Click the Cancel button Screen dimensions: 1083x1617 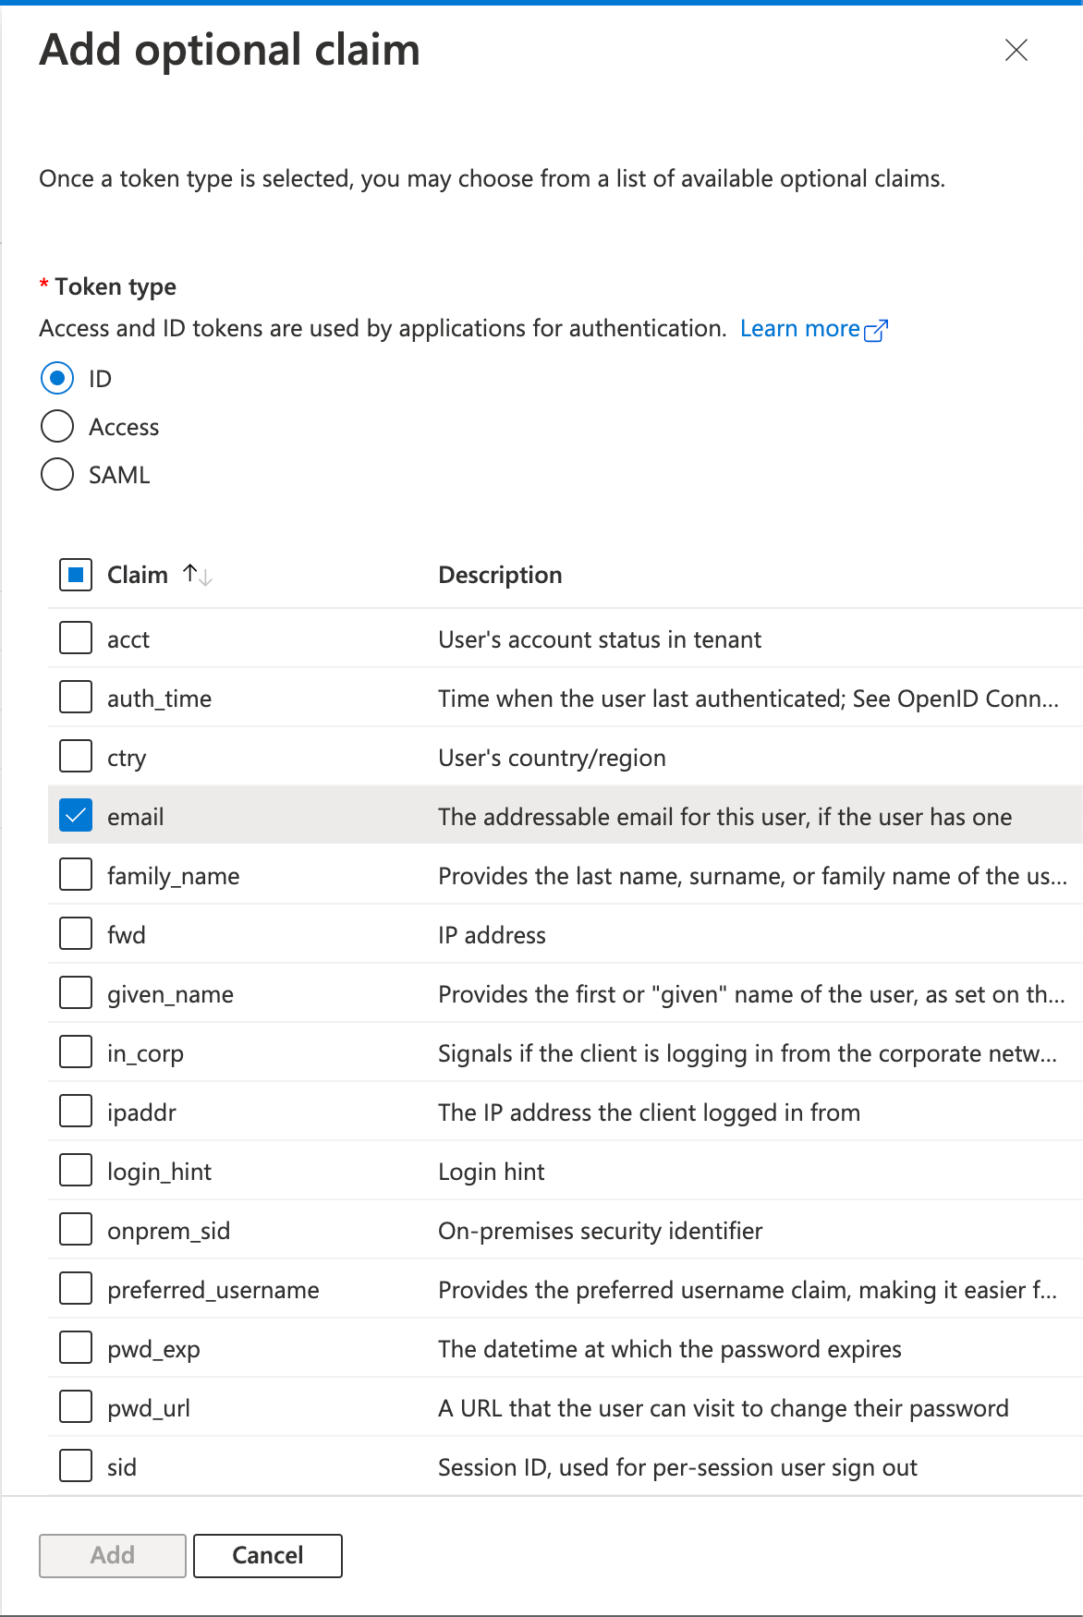point(268,1555)
